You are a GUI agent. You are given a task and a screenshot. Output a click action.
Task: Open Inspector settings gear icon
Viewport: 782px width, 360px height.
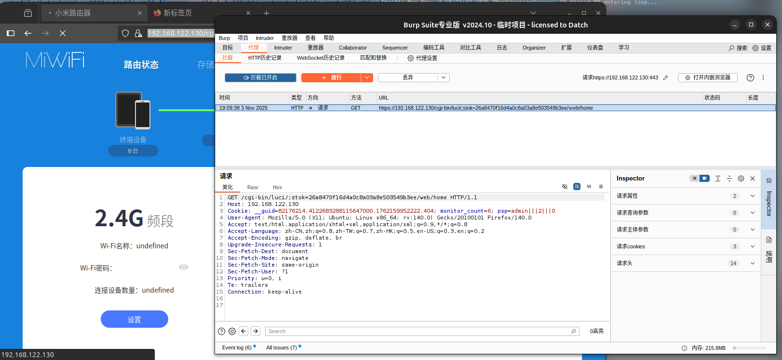[741, 179]
